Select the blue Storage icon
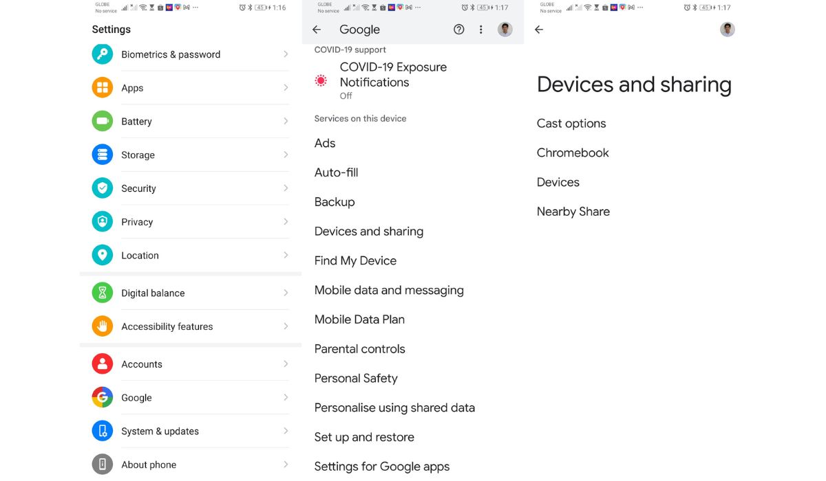826x481 pixels. 102,155
